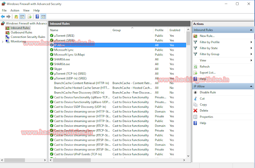Click the Filter by Profile funnel icon
This screenshot has width=255, height=168.
(x=196, y=42)
